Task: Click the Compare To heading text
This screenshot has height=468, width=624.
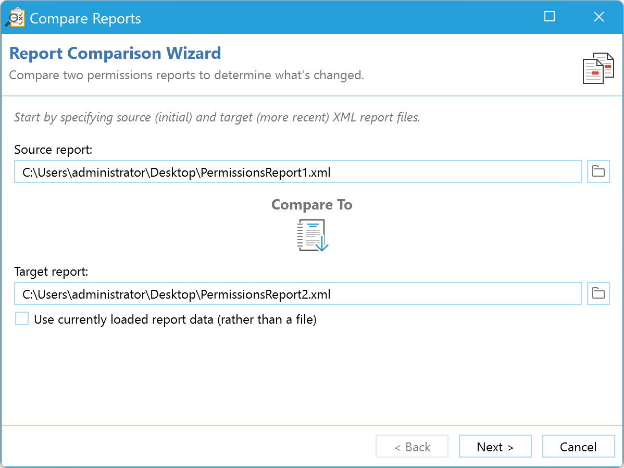Action: 312,204
